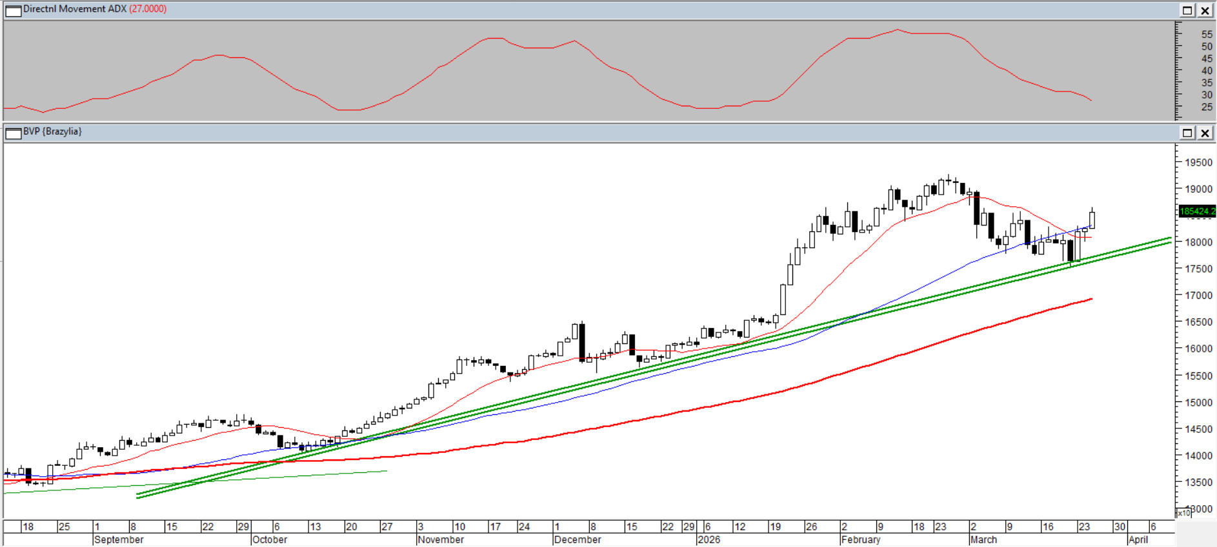Maximize the BVP {Brazylia} price pane

(x=1187, y=133)
